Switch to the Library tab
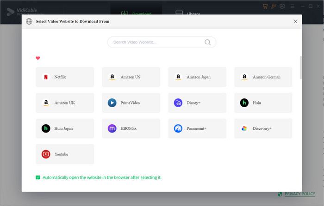 pyautogui.click(x=187, y=13)
